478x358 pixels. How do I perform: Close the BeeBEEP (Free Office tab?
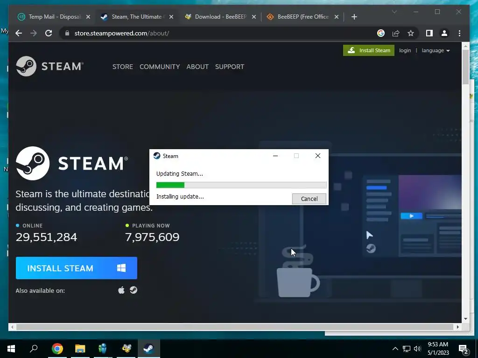pyautogui.click(x=336, y=17)
